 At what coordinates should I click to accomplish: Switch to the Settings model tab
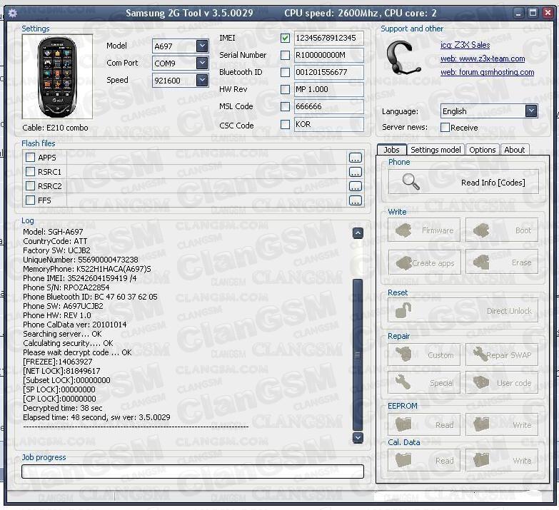point(435,150)
